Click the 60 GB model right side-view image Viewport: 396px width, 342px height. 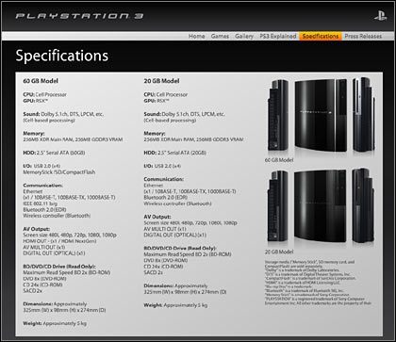363,114
